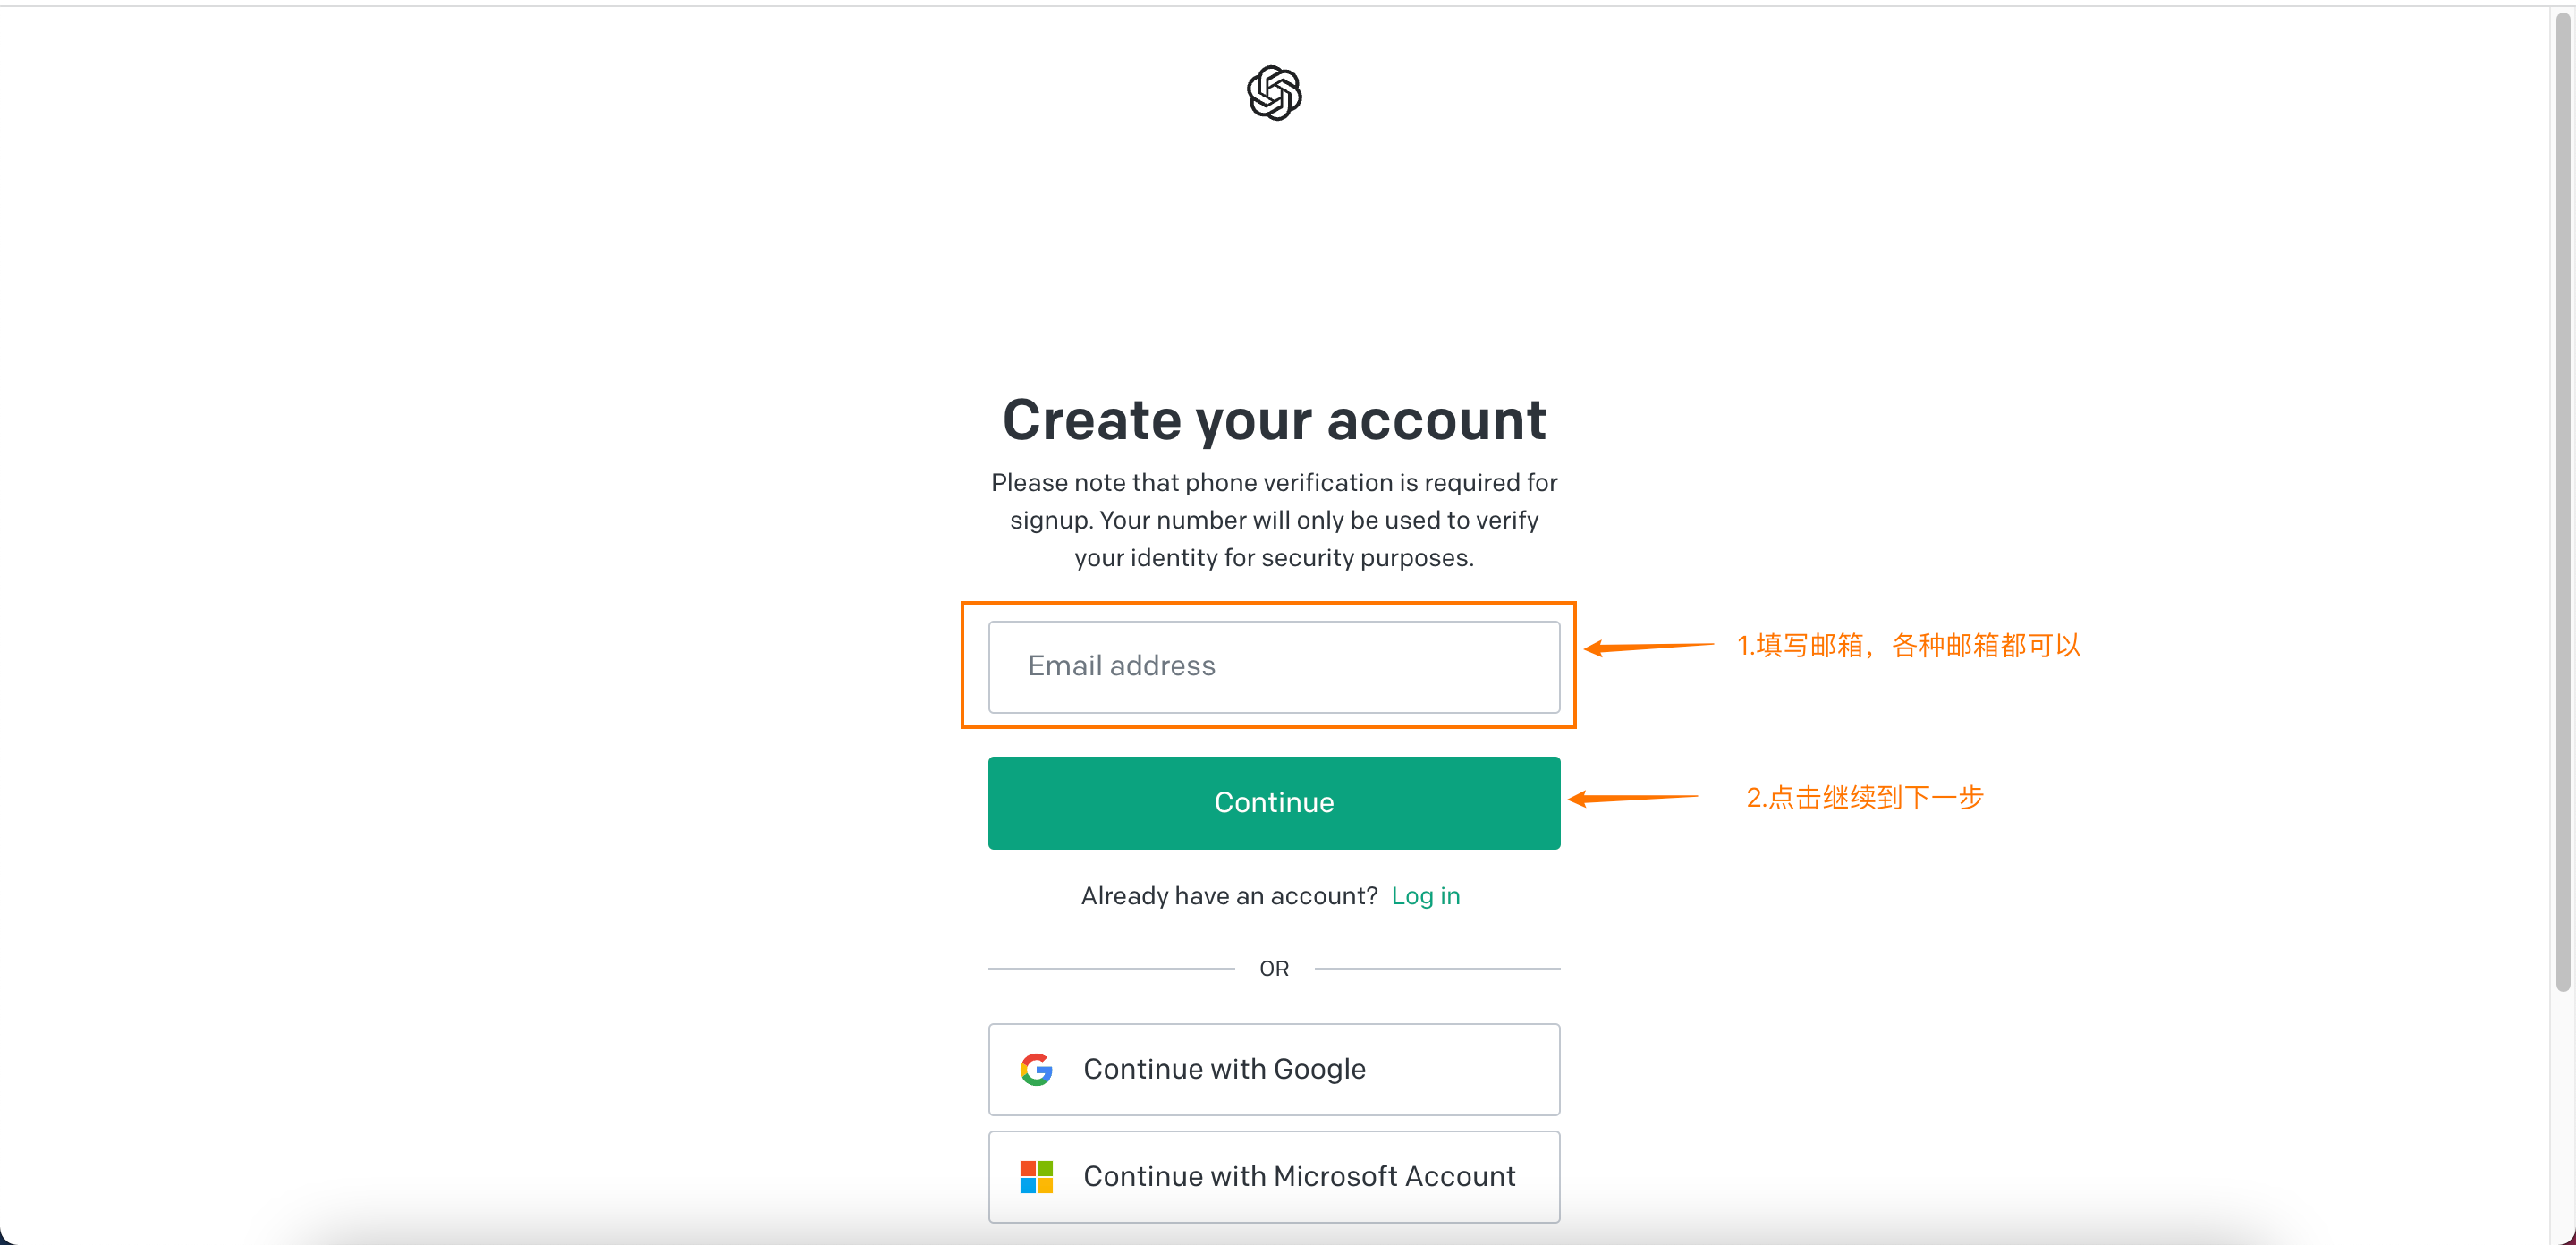Click the Google logo icon
Image resolution: width=2576 pixels, height=1245 pixels.
point(1036,1069)
